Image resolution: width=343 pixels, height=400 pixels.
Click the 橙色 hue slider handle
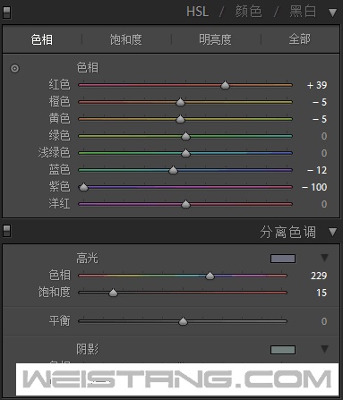[180, 102]
